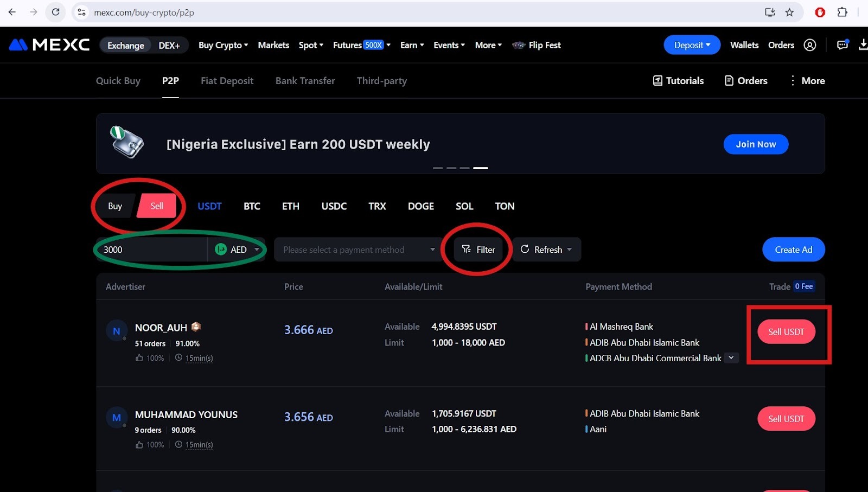Jump to last banner carousel indicator

480,168
